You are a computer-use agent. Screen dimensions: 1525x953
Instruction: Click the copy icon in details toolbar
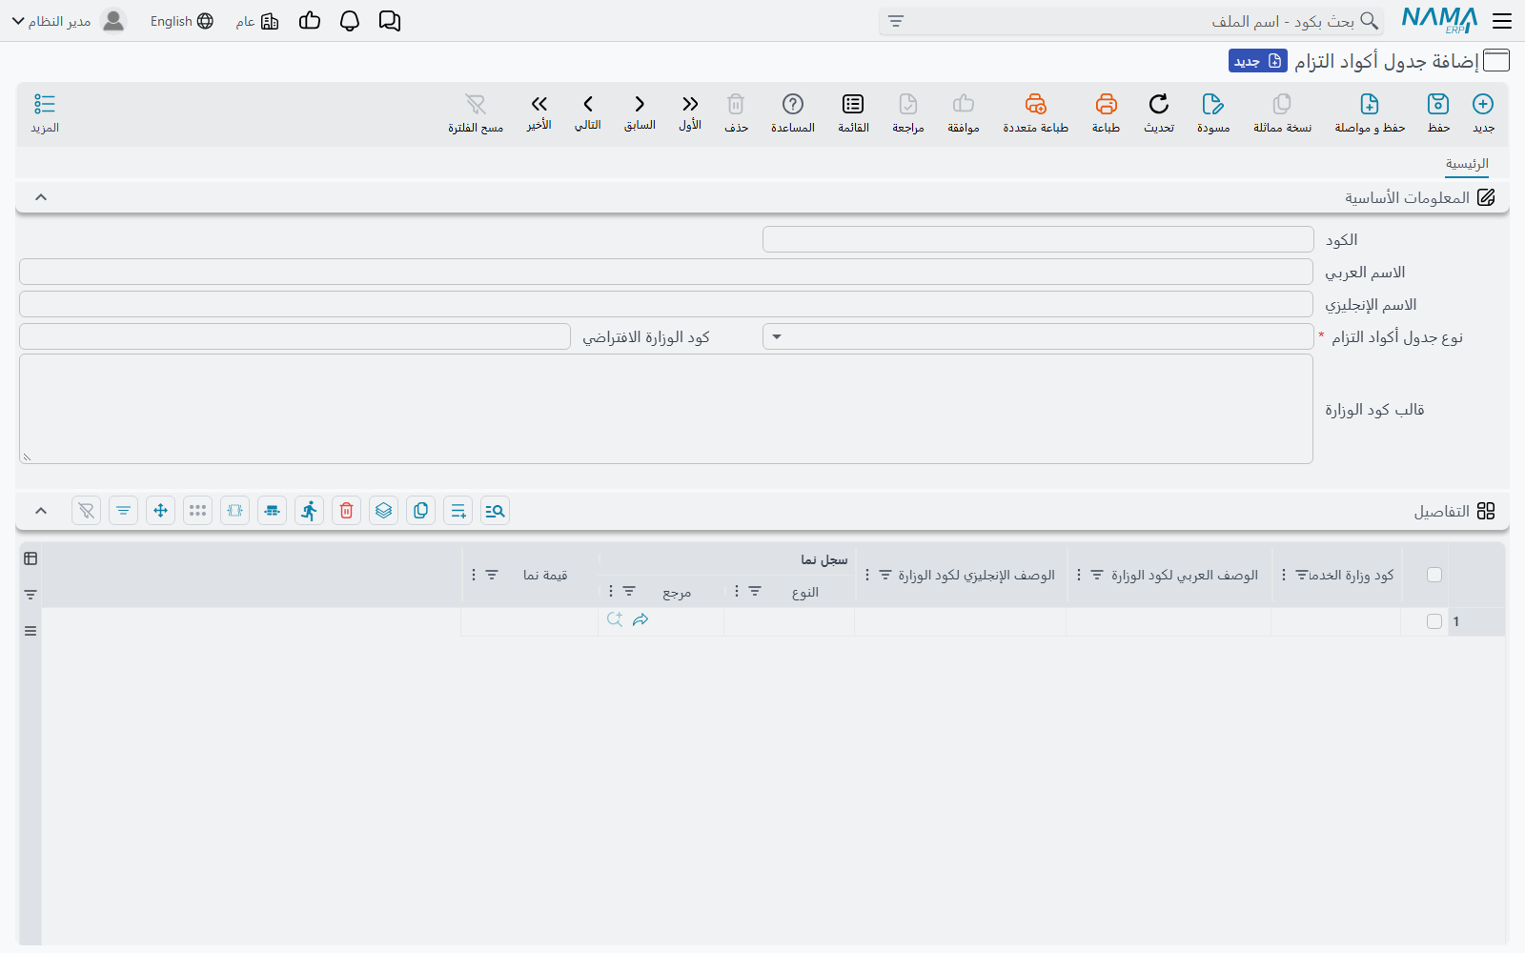[420, 511]
